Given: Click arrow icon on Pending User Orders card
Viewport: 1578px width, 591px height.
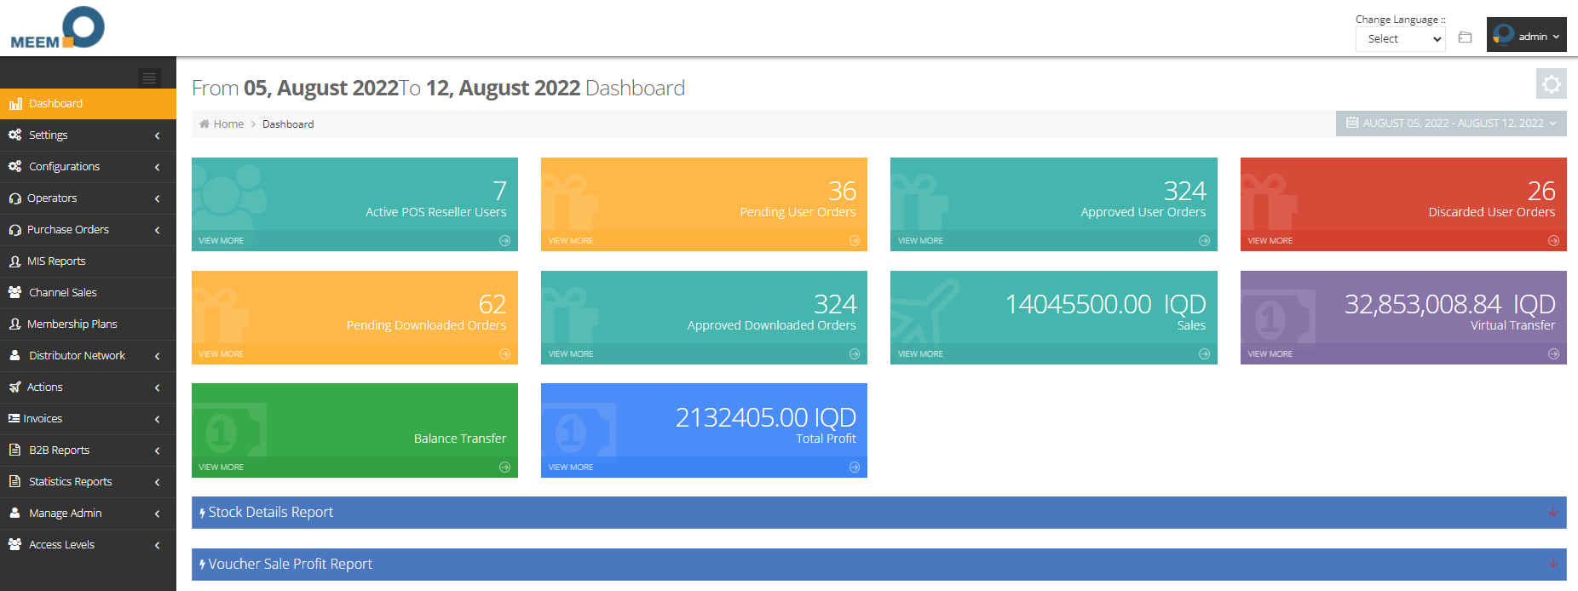Looking at the screenshot, I should [855, 241].
